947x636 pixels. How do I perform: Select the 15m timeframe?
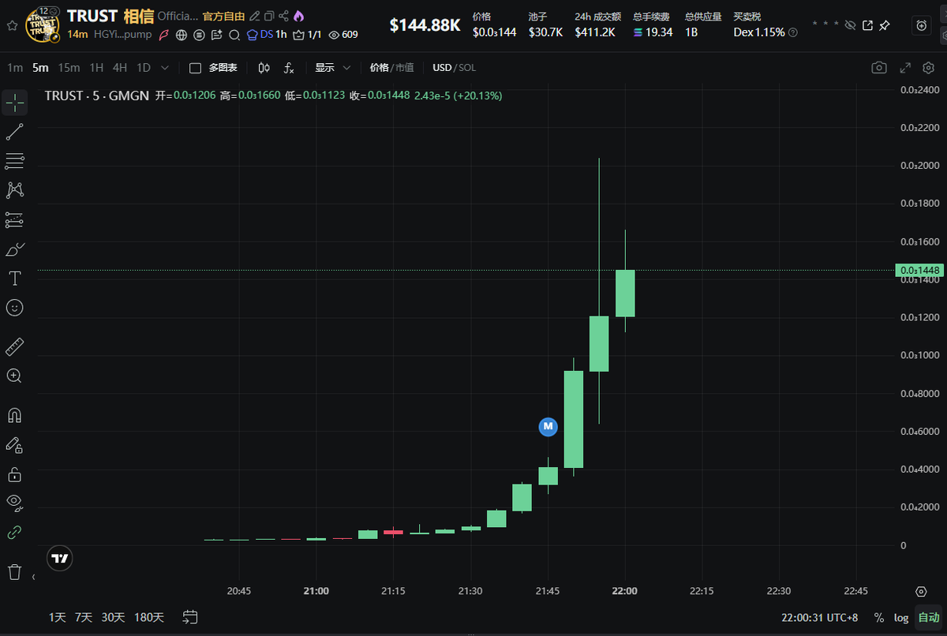click(69, 68)
